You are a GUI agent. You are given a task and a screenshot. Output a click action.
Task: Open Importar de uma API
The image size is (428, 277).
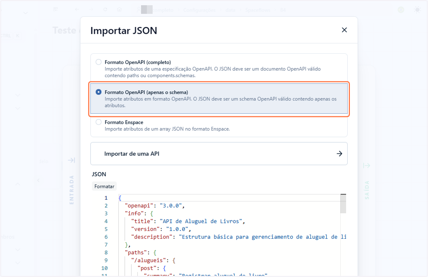click(x=219, y=154)
